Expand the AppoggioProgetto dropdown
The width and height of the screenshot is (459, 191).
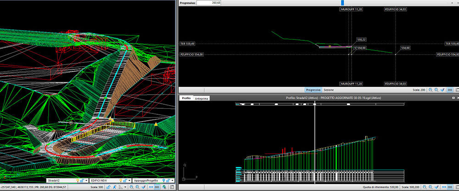point(173,180)
